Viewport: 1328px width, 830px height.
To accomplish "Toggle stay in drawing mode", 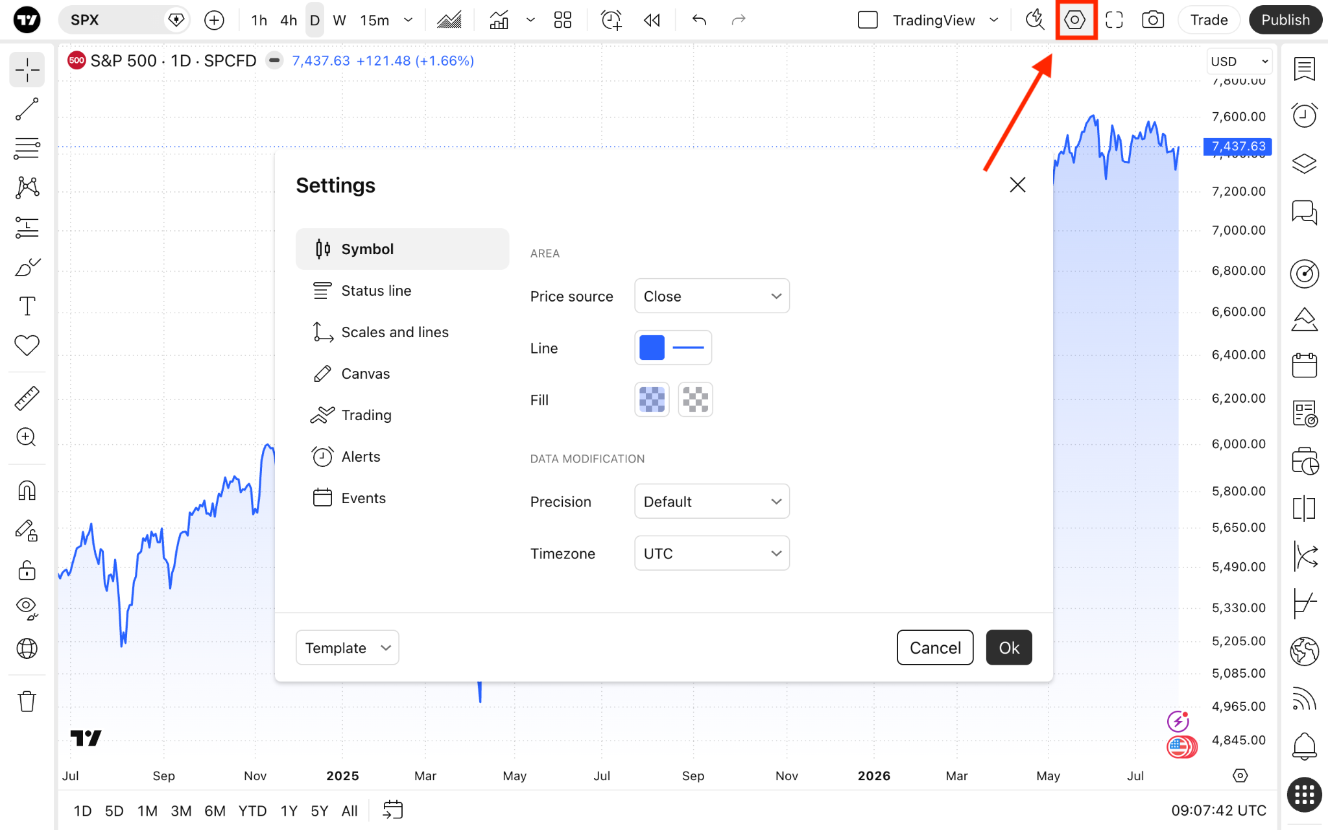I will 27,530.
